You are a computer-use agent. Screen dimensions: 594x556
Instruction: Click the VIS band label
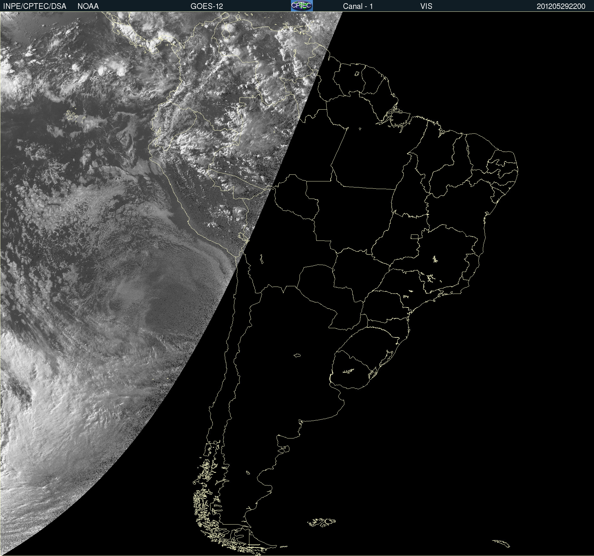[x=426, y=6]
